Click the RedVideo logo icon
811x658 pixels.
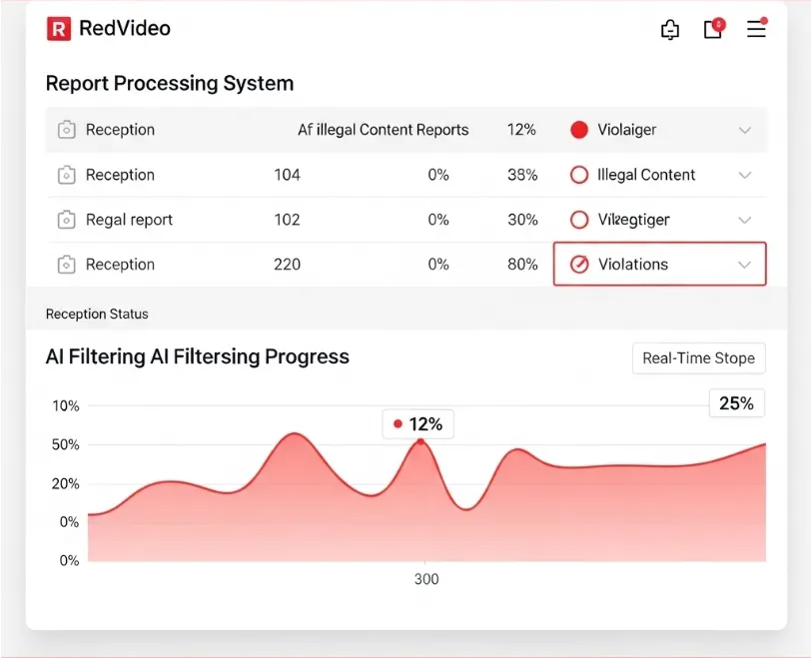coord(59,29)
